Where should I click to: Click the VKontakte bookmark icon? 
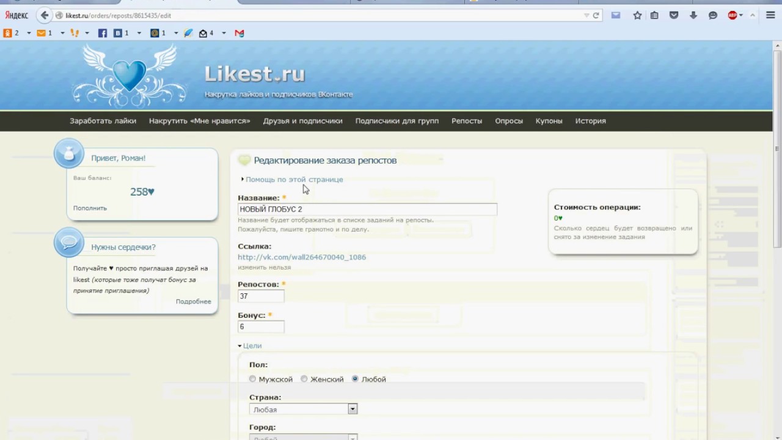point(118,33)
